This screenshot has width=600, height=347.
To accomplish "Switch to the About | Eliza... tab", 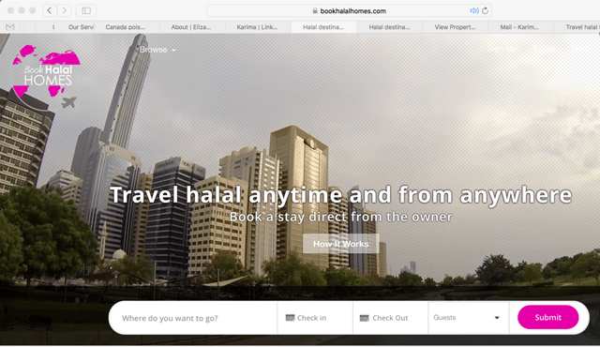I will coord(191,27).
